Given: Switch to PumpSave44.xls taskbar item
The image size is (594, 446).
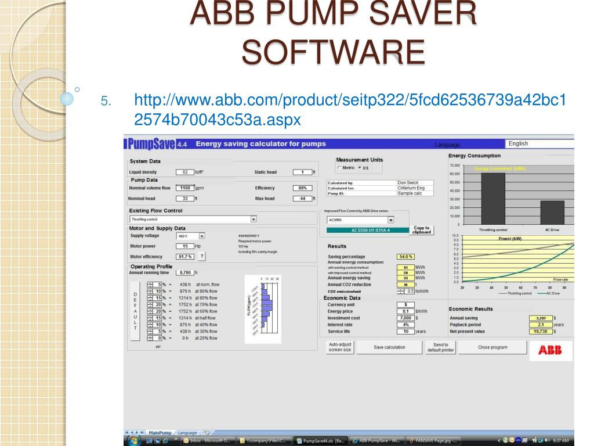Looking at the screenshot, I should click(x=320, y=441).
